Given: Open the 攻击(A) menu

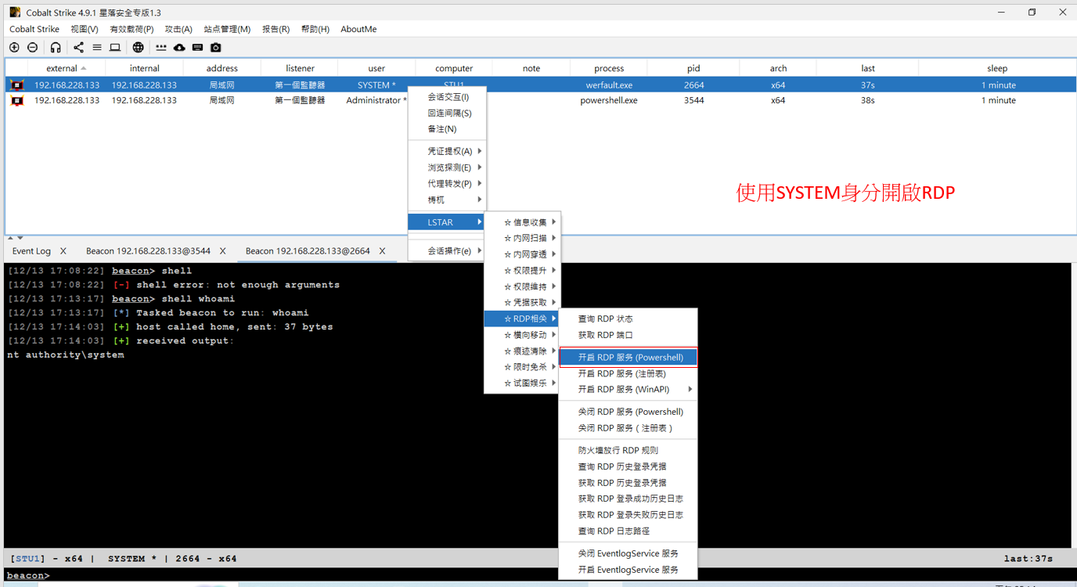Looking at the screenshot, I should pyautogui.click(x=178, y=29).
